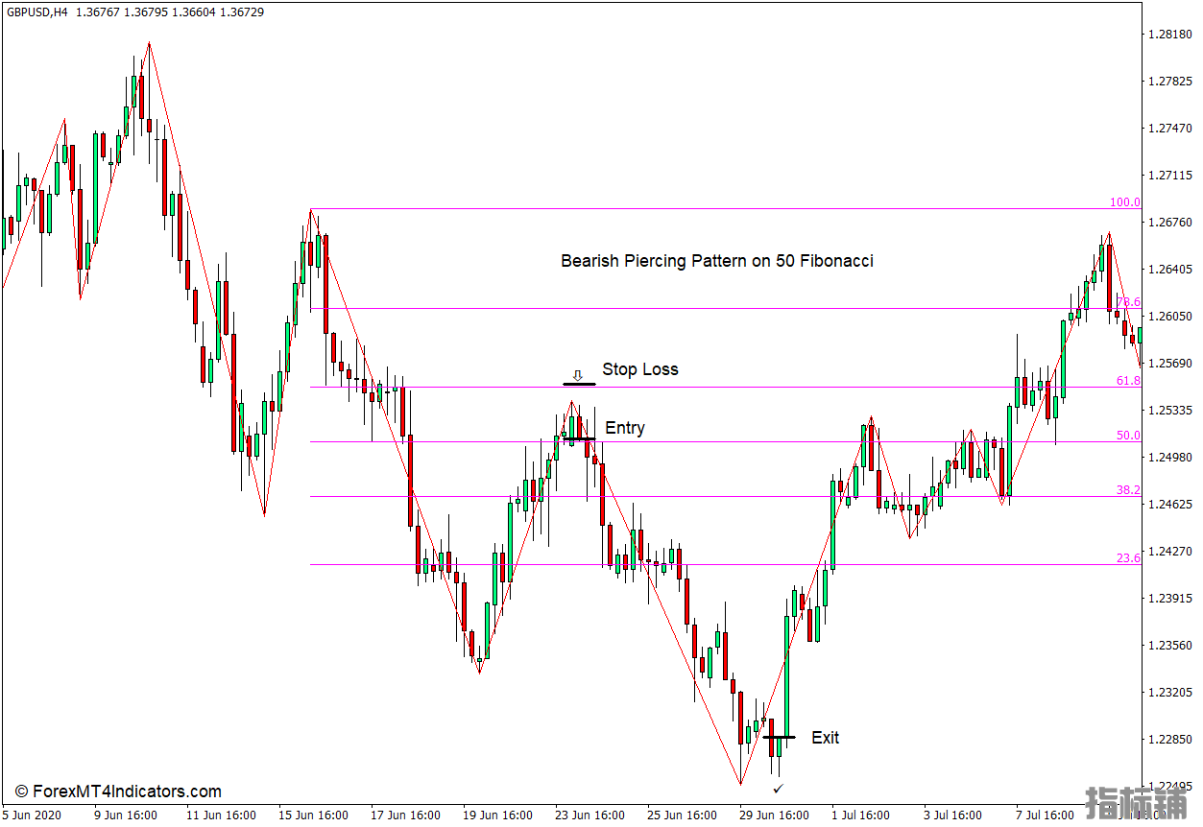Click the Stop Loss text label
The width and height of the screenshot is (1203, 827).
[639, 369]
